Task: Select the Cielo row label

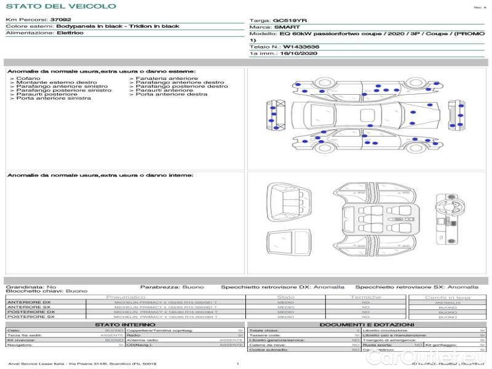Action: 14,330
